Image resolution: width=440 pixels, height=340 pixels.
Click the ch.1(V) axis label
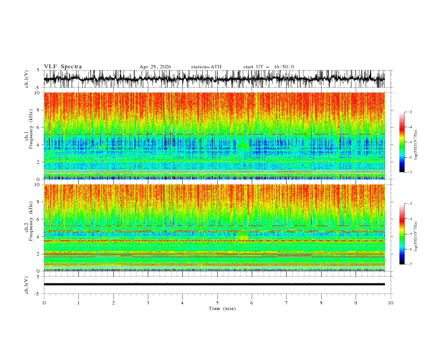(26, 79)
